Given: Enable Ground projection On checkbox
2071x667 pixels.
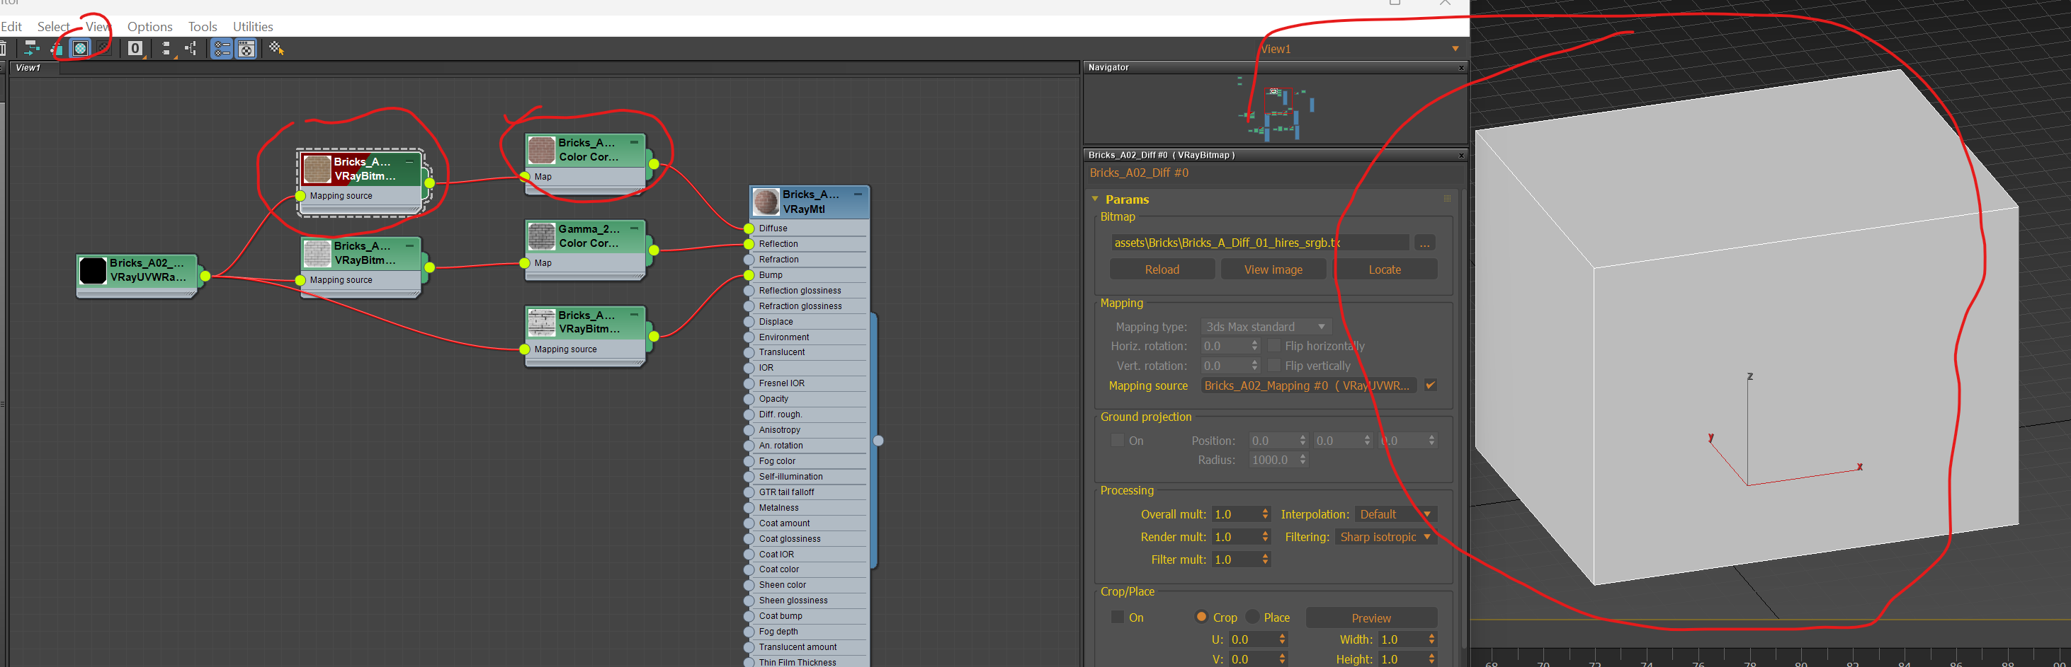Looking at the screenshot, I should click(1118, 440).
